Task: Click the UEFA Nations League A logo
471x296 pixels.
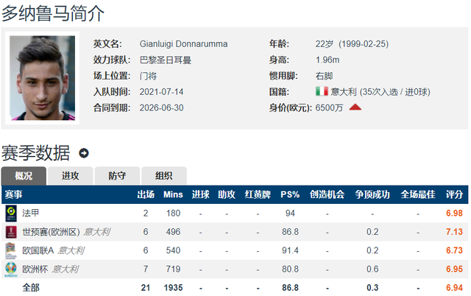Action: [x=10, y=250]
